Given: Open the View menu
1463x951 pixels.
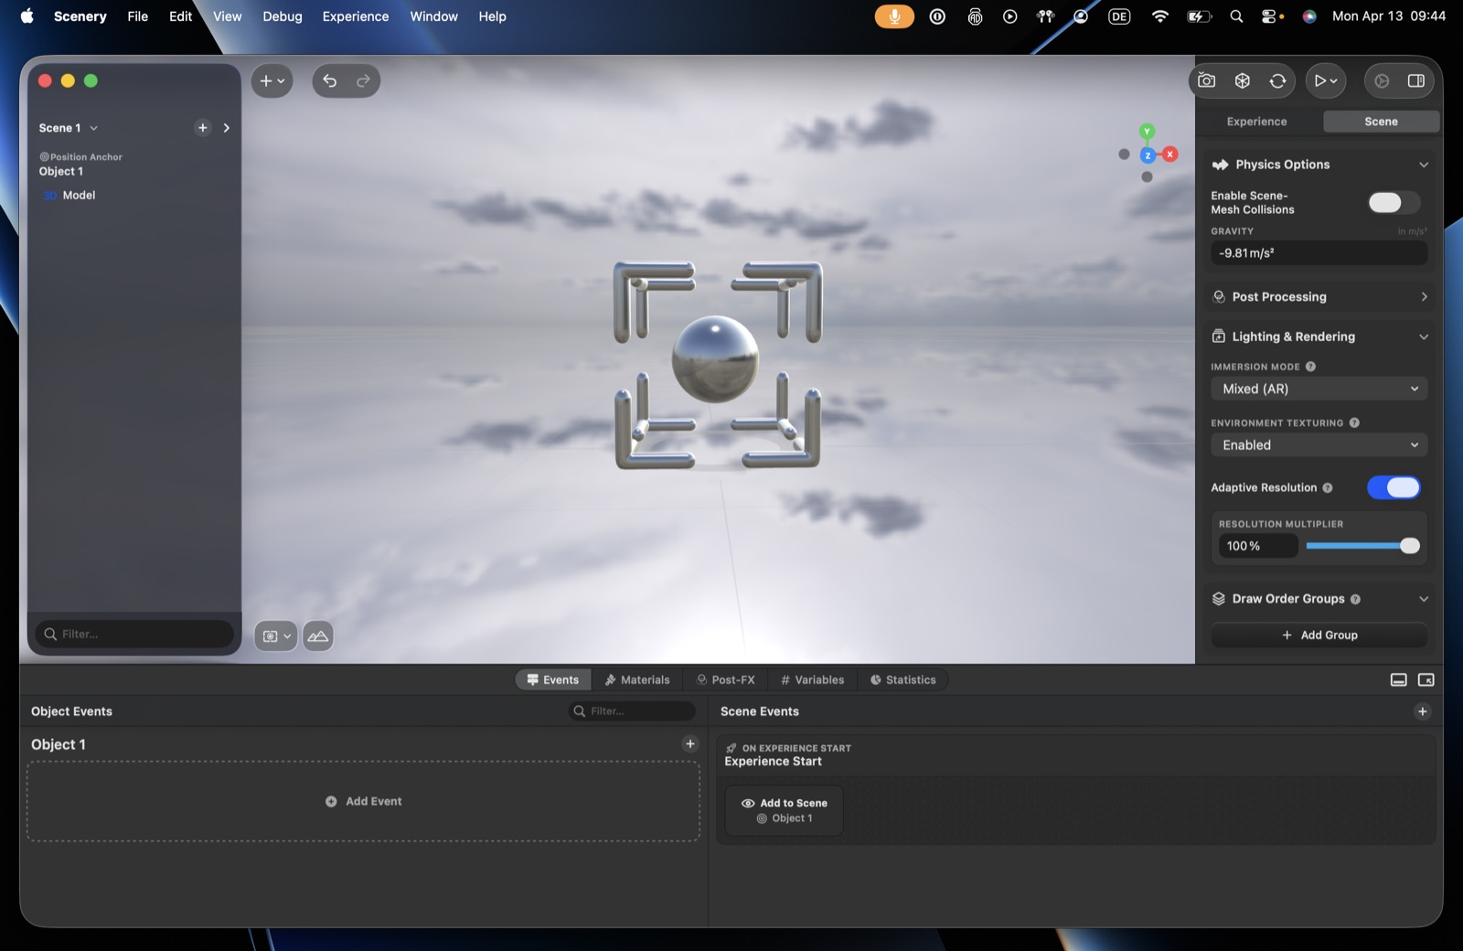Looking at the screenshot, I should [227, 16].
